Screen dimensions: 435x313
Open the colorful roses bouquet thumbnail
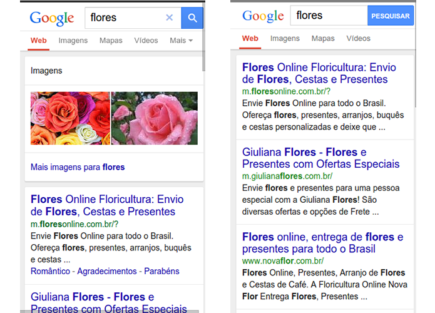(70, 118)
